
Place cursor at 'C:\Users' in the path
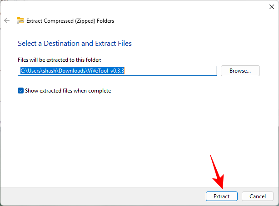30,71
